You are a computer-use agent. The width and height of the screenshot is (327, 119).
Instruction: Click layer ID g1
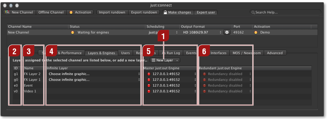[x=16, y=74]
